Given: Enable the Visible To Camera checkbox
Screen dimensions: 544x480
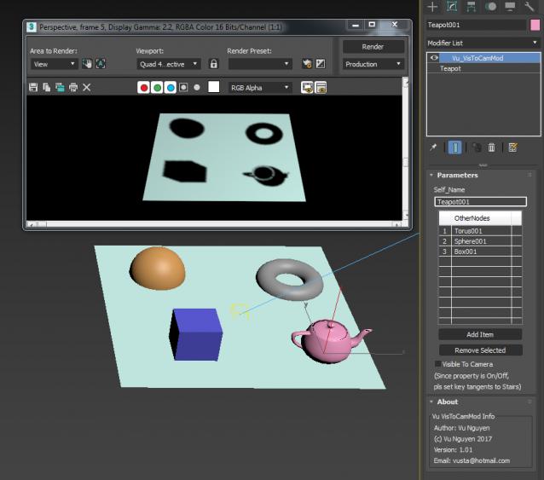Looking at the screenshot, I should (x=438, y=364).
